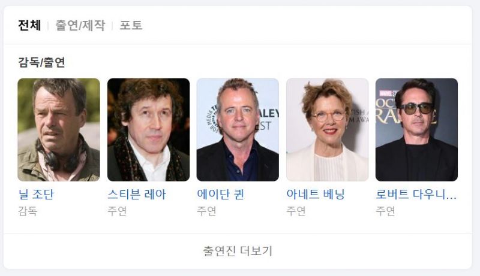Click the 에이단 퀸 name link

click(x=220, y=195)
